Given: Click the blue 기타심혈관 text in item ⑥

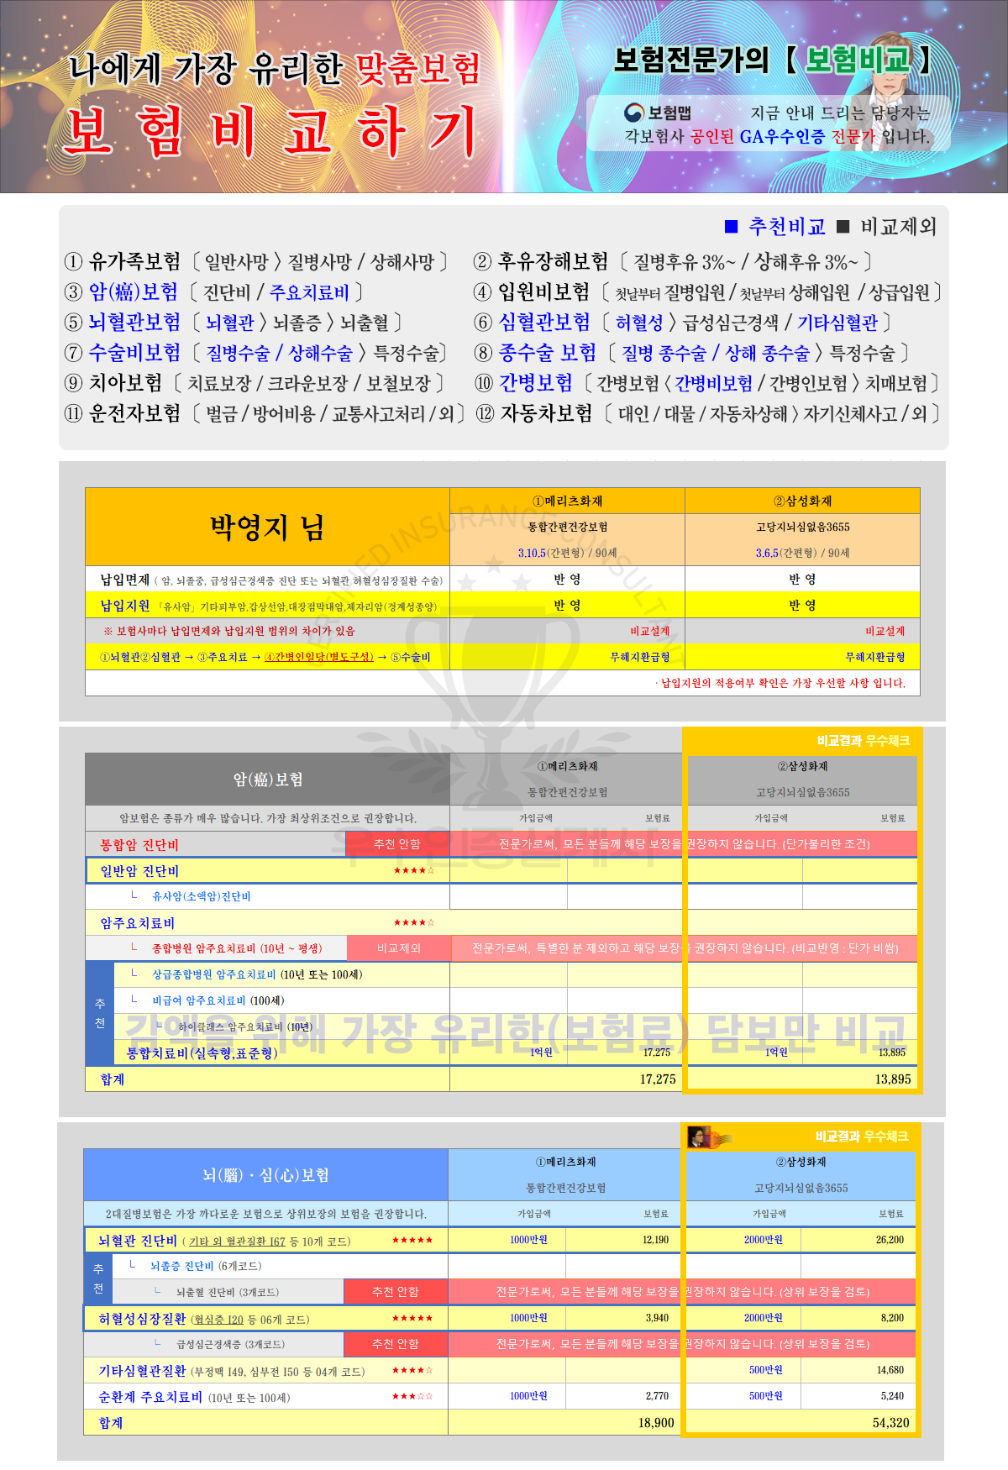Looking at the screenshot, I should point(837,323).
